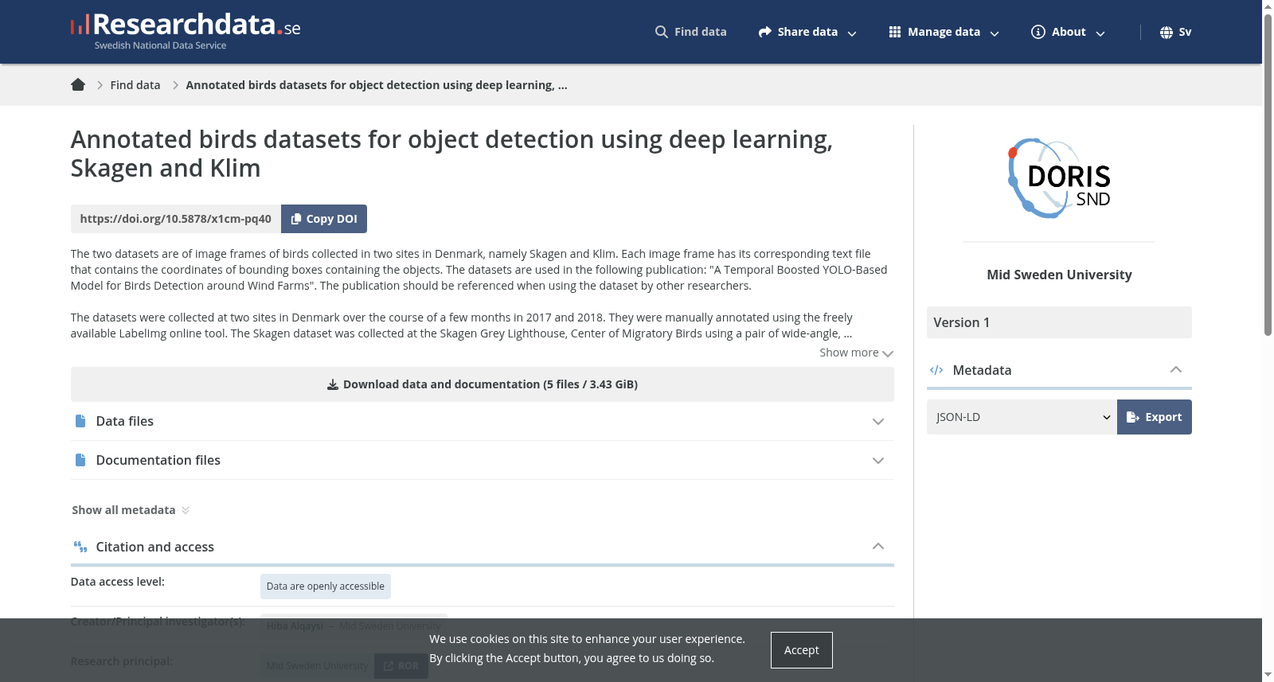Click the Documentation files section title
1274x682 pixels.
click(158, 460)
